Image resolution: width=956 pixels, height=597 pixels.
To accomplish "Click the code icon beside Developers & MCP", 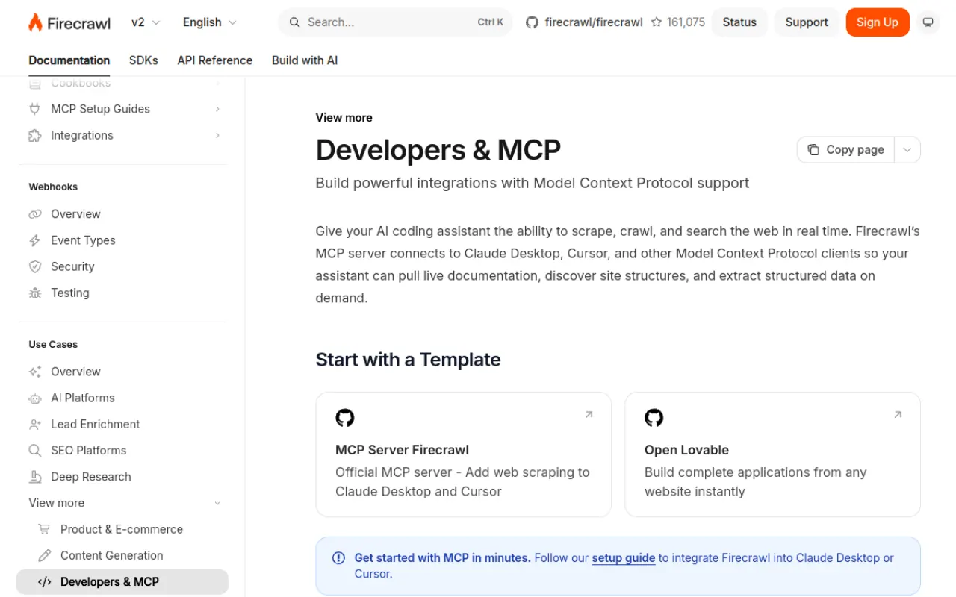I will [44, 582].
